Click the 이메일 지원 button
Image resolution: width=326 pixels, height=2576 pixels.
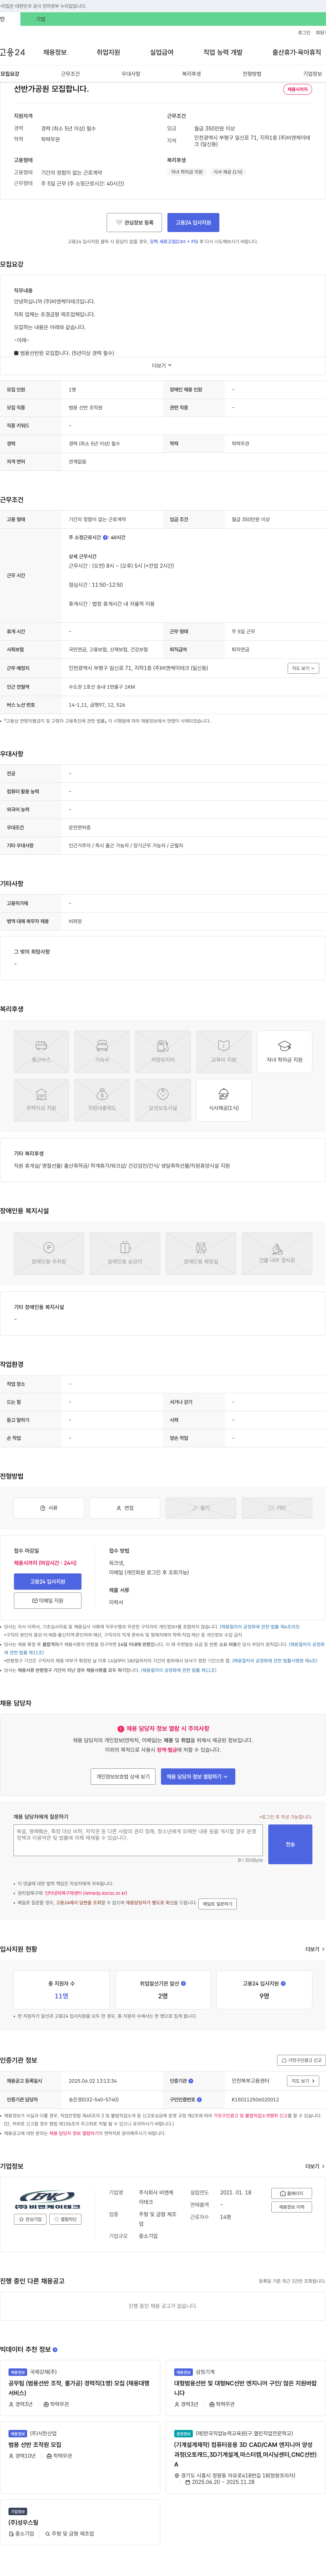[48, 1600]
